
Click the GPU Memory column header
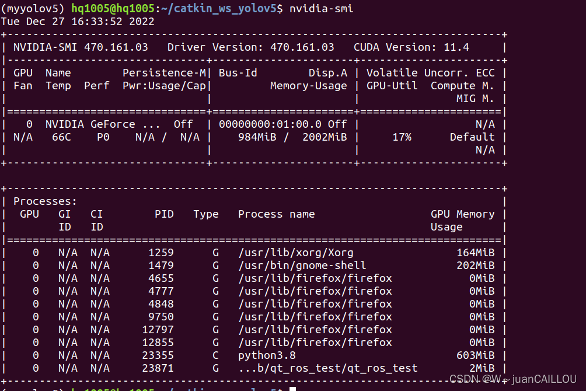click(x=462, y=214)
